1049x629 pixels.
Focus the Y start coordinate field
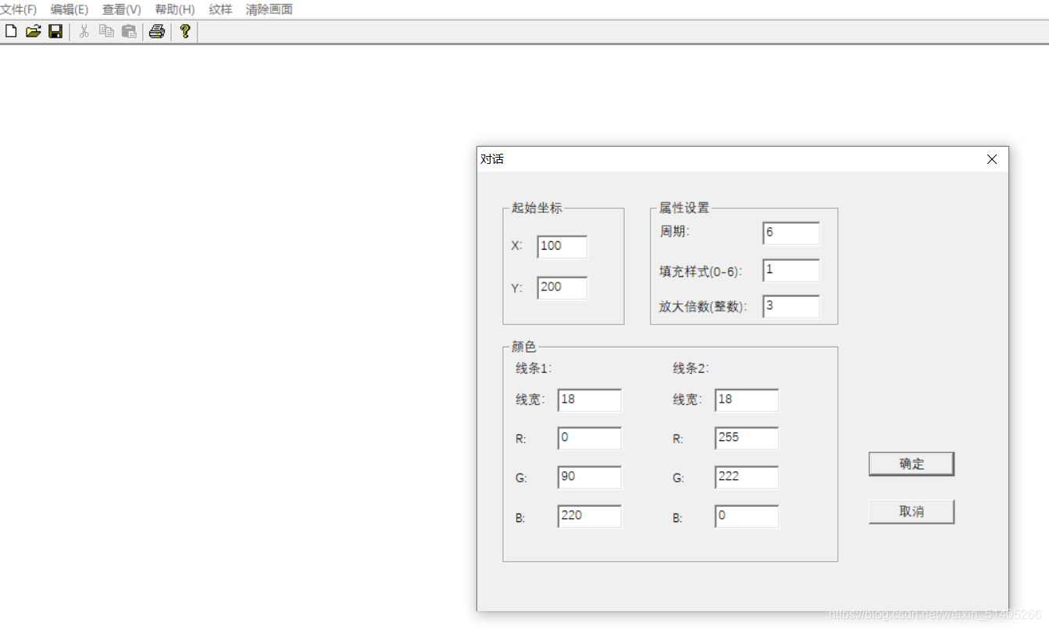click(562, 288)
